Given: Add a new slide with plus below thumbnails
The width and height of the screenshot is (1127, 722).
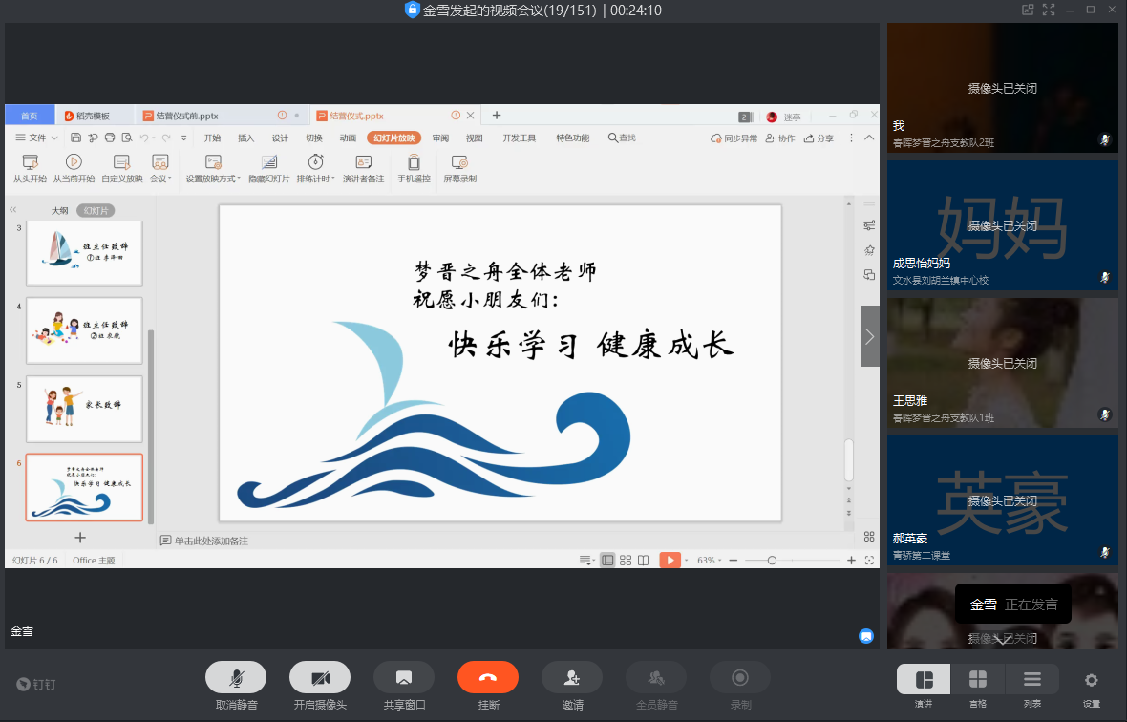Looking at the screenshot, I should tap(80, 538).
